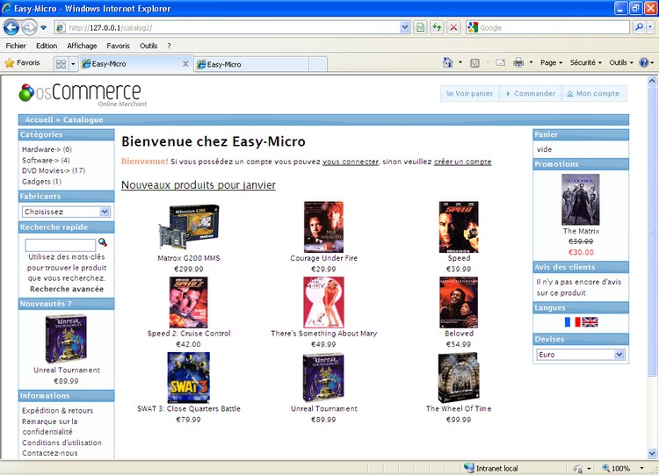
Task: Click the Refresh page icon
Action: (x=437, y=28)
